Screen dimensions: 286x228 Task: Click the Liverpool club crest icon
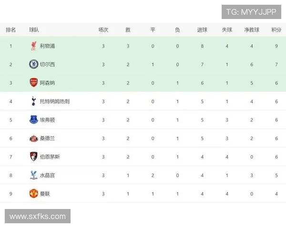tap(33, 46)
